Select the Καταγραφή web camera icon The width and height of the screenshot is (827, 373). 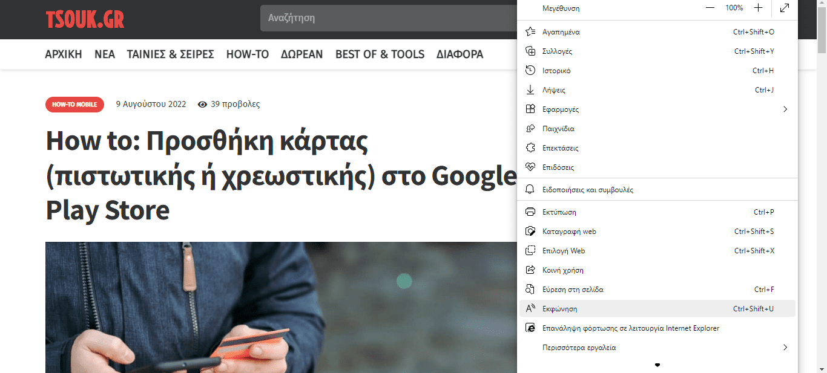[x=529, y=231]
